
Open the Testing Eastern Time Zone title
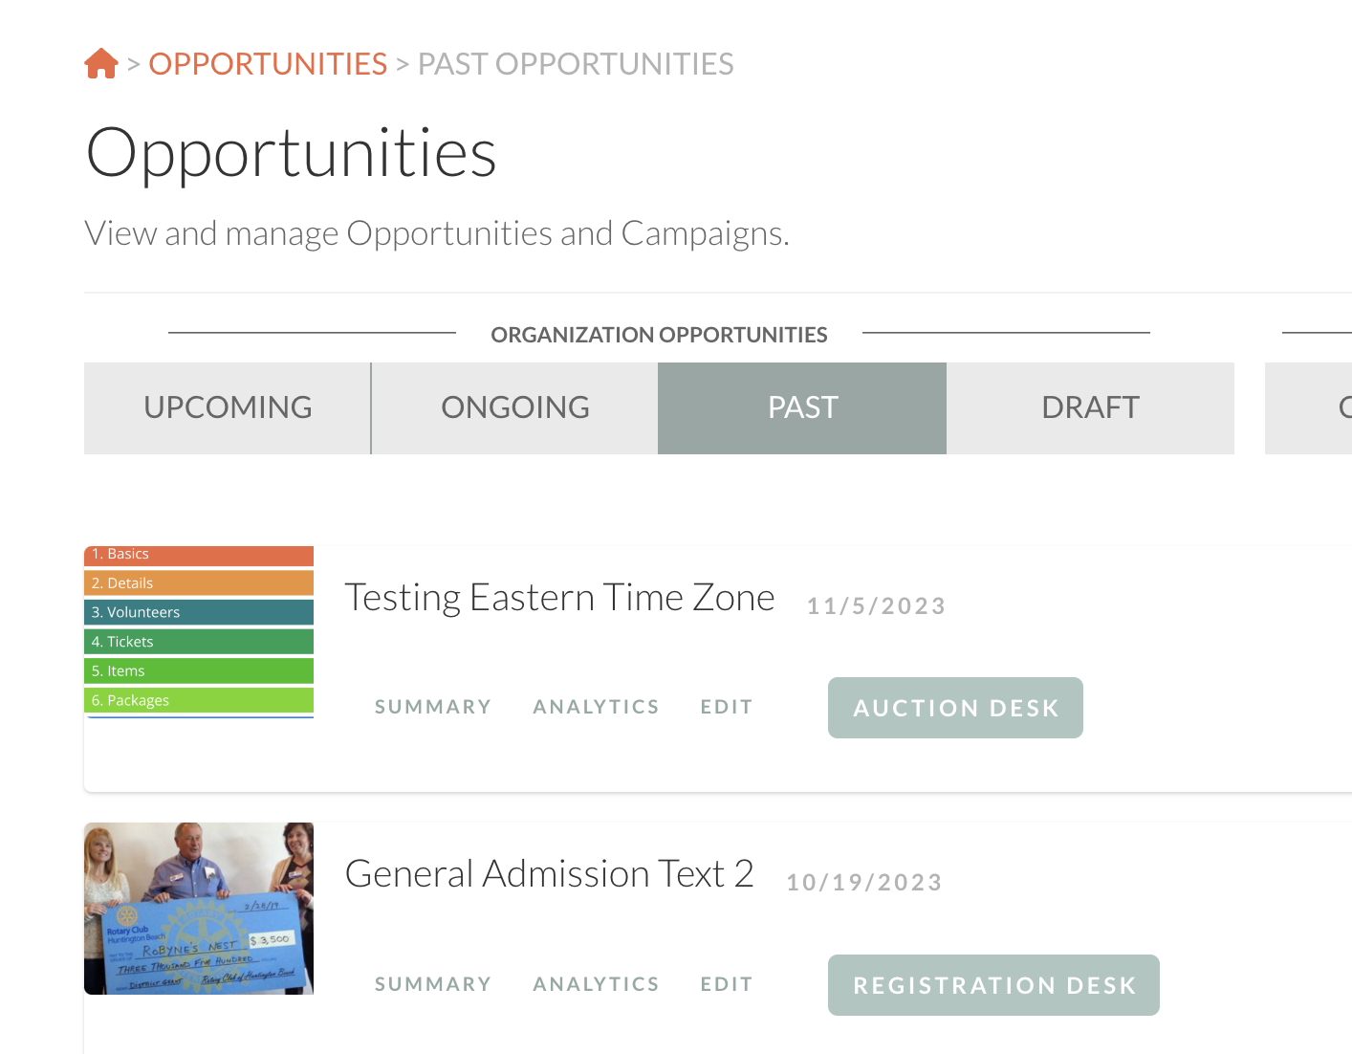[x=559, y=598]
